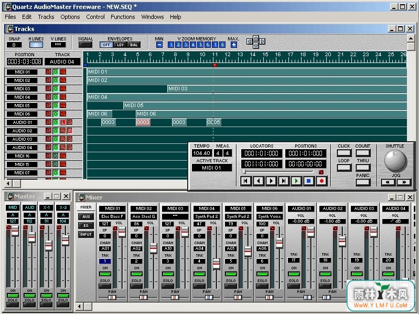Click the Synth Voice instrument selector

pos(270,216)
